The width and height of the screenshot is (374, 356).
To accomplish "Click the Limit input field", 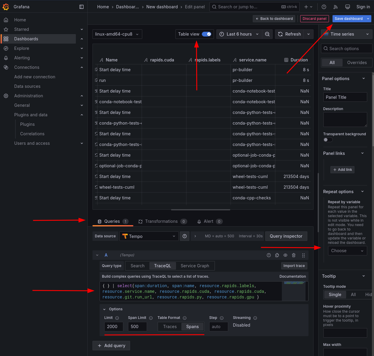I will point(114,327).
